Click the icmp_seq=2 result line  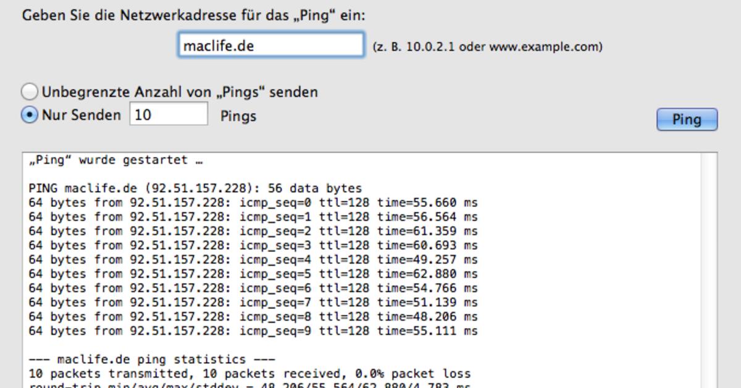pos(253,231)
